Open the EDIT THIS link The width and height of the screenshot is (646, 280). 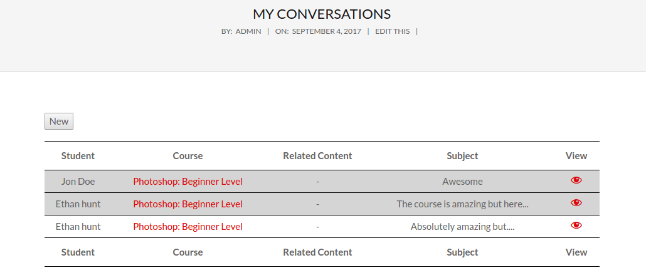[392, 31]
